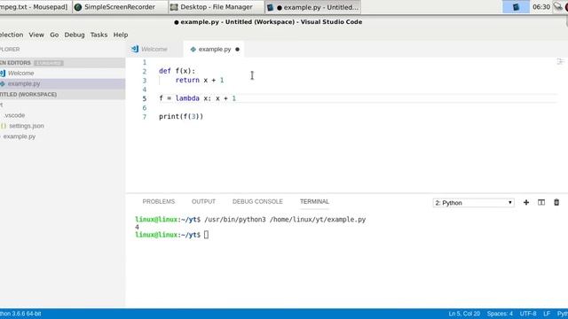
Task: Click the network tray icon
Action: (558, 6)
